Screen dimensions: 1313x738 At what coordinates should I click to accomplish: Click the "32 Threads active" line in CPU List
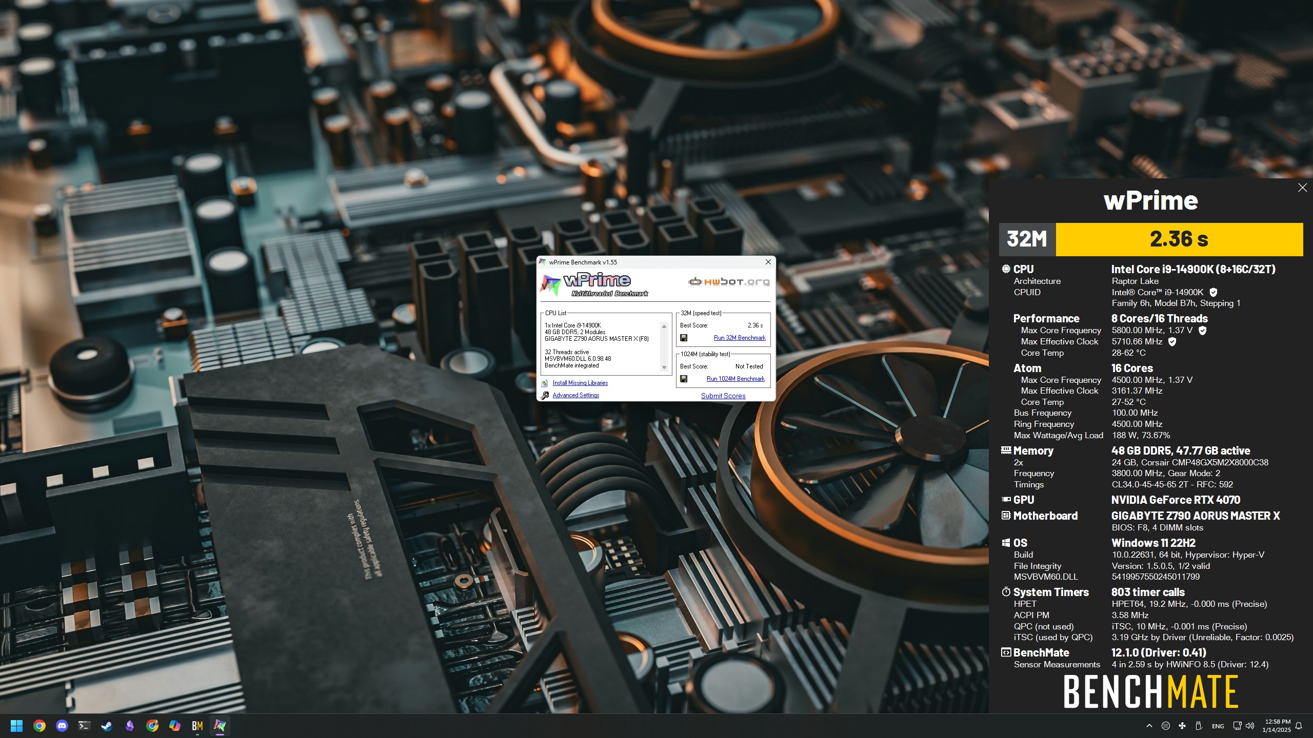pyautogui.click(x=567, y=352)
